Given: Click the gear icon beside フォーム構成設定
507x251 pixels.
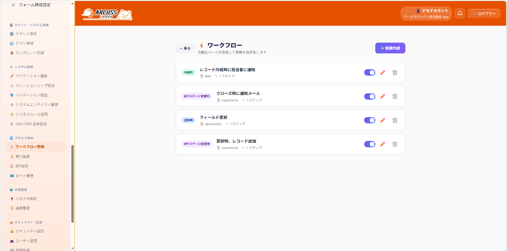Looking at the screenshot, I should point(13,5).
